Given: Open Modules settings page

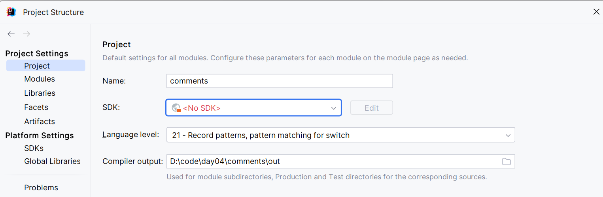Looking at the screenshot, I should (x=40, y=79).
